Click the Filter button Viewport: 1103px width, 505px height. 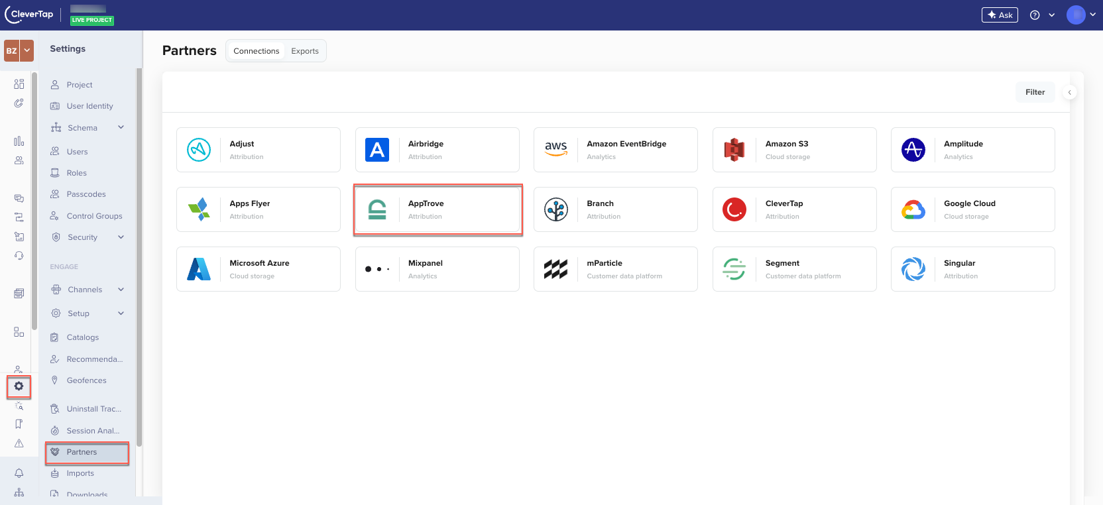click(x=1035, y=92)
